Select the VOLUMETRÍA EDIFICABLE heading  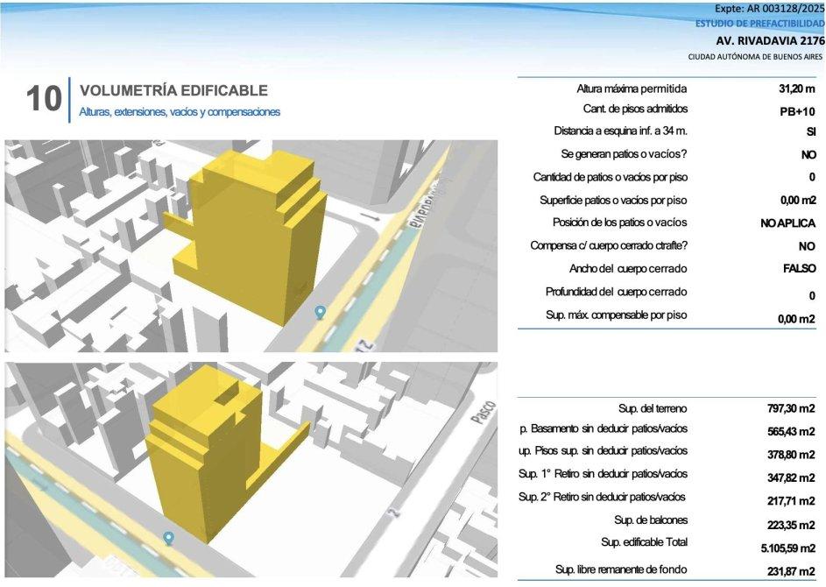pos(173,91)
